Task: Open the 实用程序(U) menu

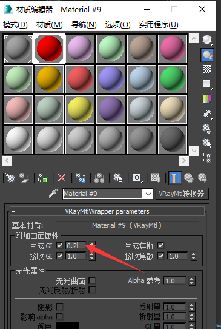Action: point(159,25)
